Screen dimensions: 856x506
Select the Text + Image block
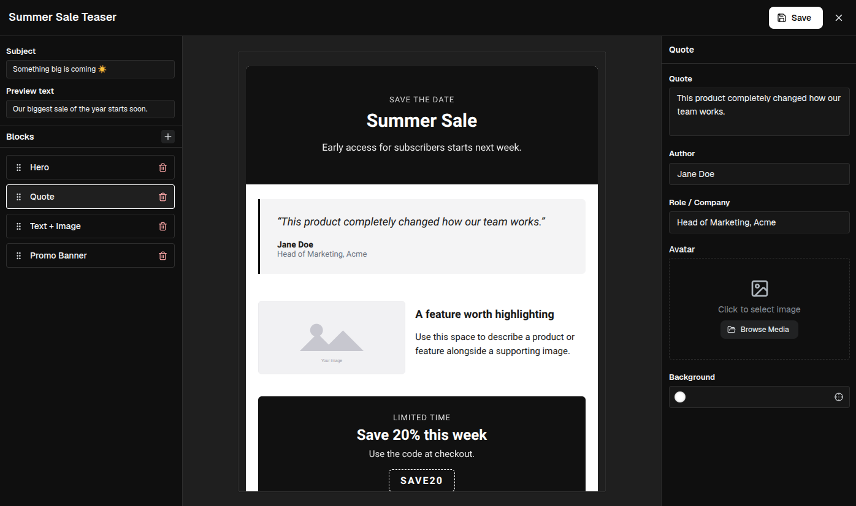(90, 226)
